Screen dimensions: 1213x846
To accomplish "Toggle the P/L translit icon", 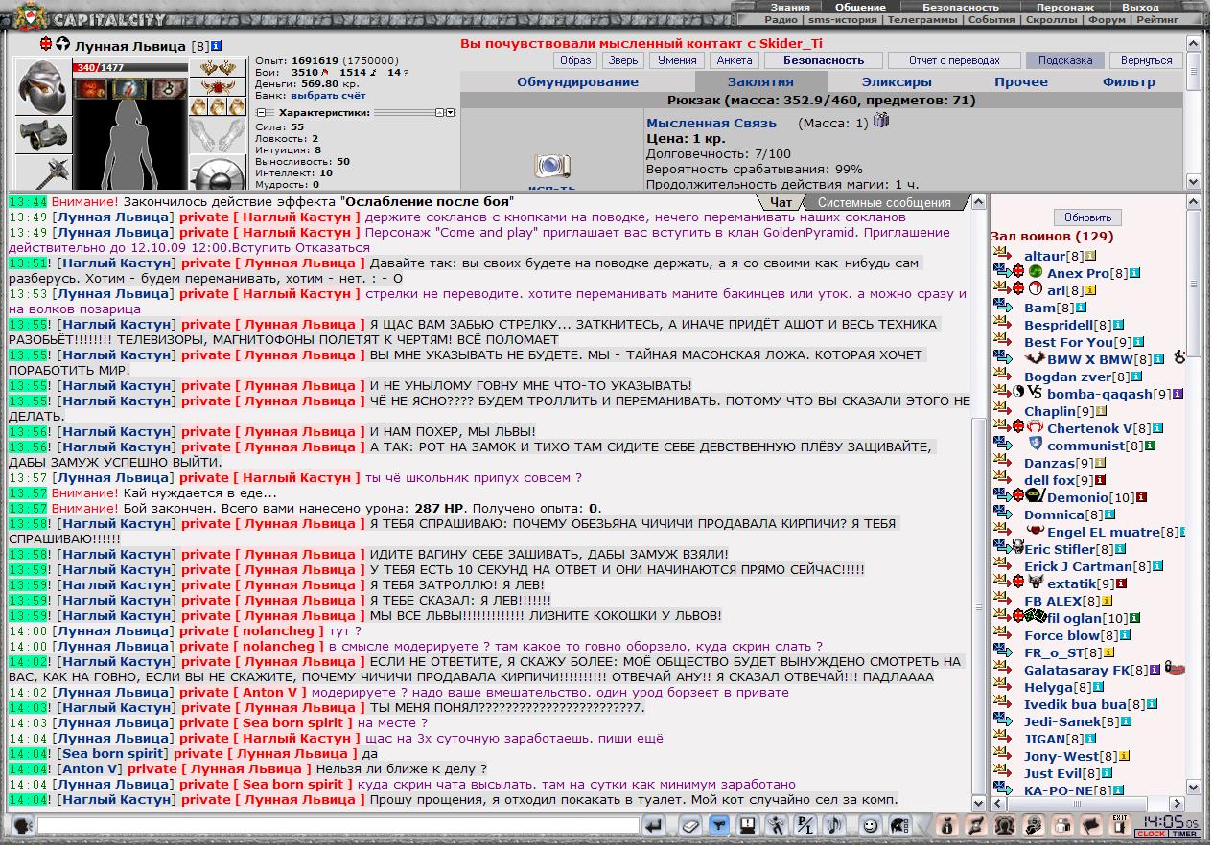I will (805, 825).
